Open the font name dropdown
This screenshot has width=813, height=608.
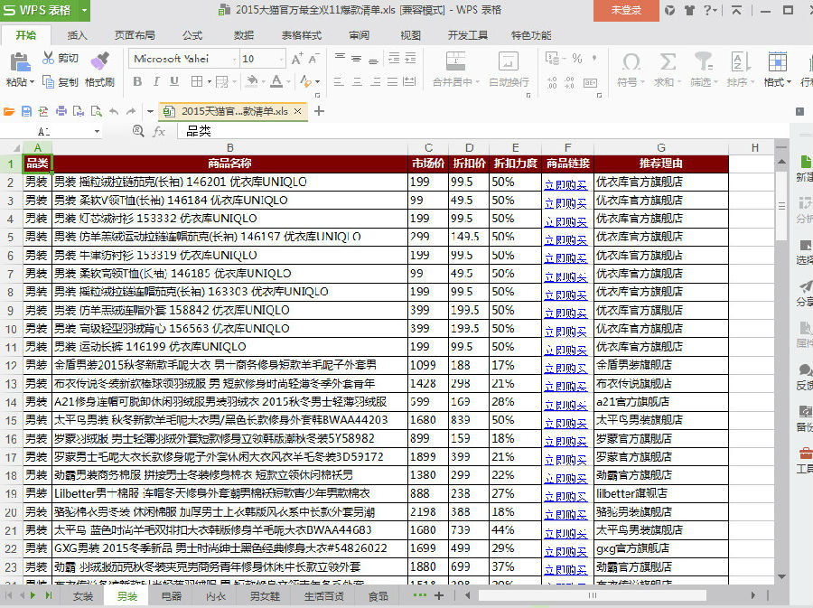click(234, 59)
